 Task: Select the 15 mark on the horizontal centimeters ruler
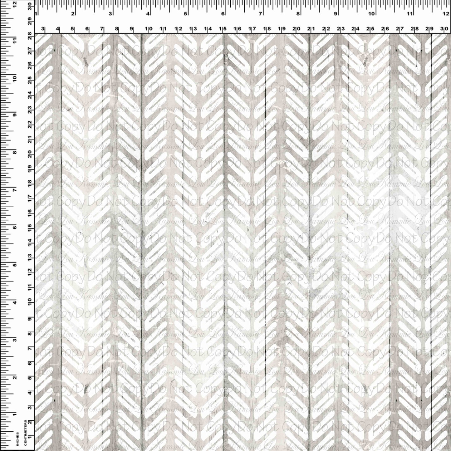click(x=223, y=29)
